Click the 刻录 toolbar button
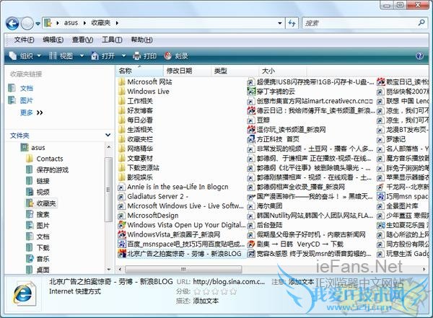The height and width of the screenshot is (318, 433). point(176,56)
